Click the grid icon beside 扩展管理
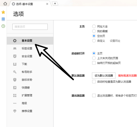This screenshot has width=137, height=127. tap(15, 95)
